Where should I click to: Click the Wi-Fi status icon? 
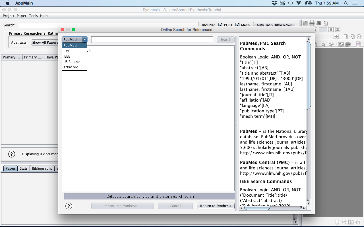coord(299,3)
